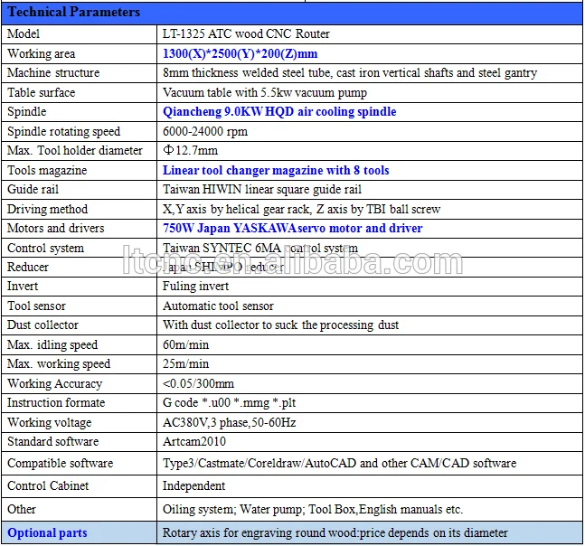Click the "G code *.u00 *.mmg *.plt" value
Viewport: 585px width, 546px height.
tap(230, 403)
